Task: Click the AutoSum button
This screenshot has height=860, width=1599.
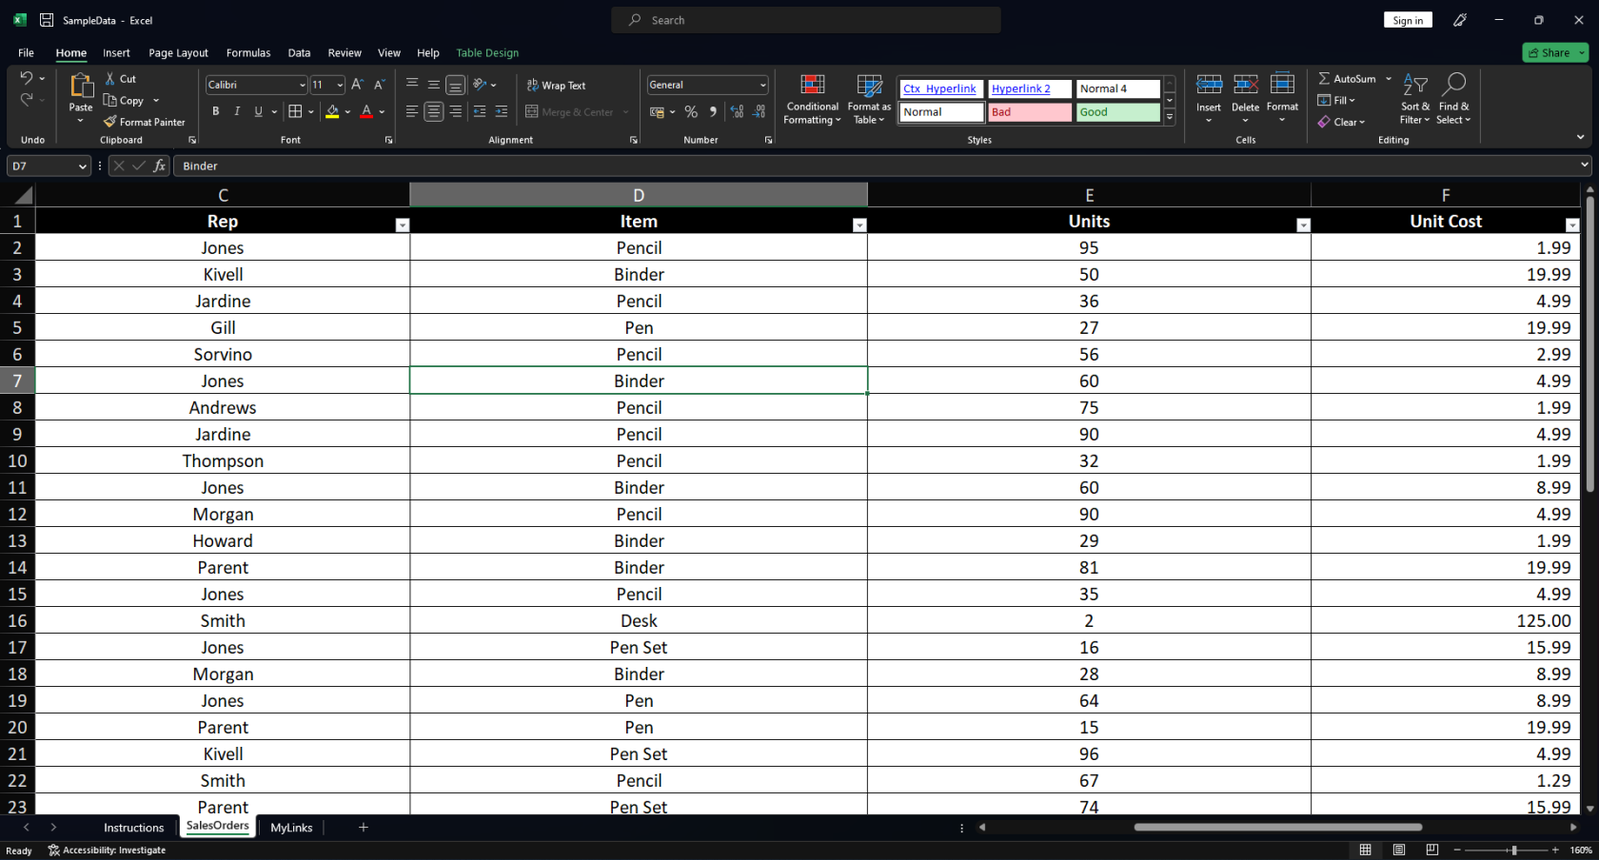Action: (x=1347, y=78)
